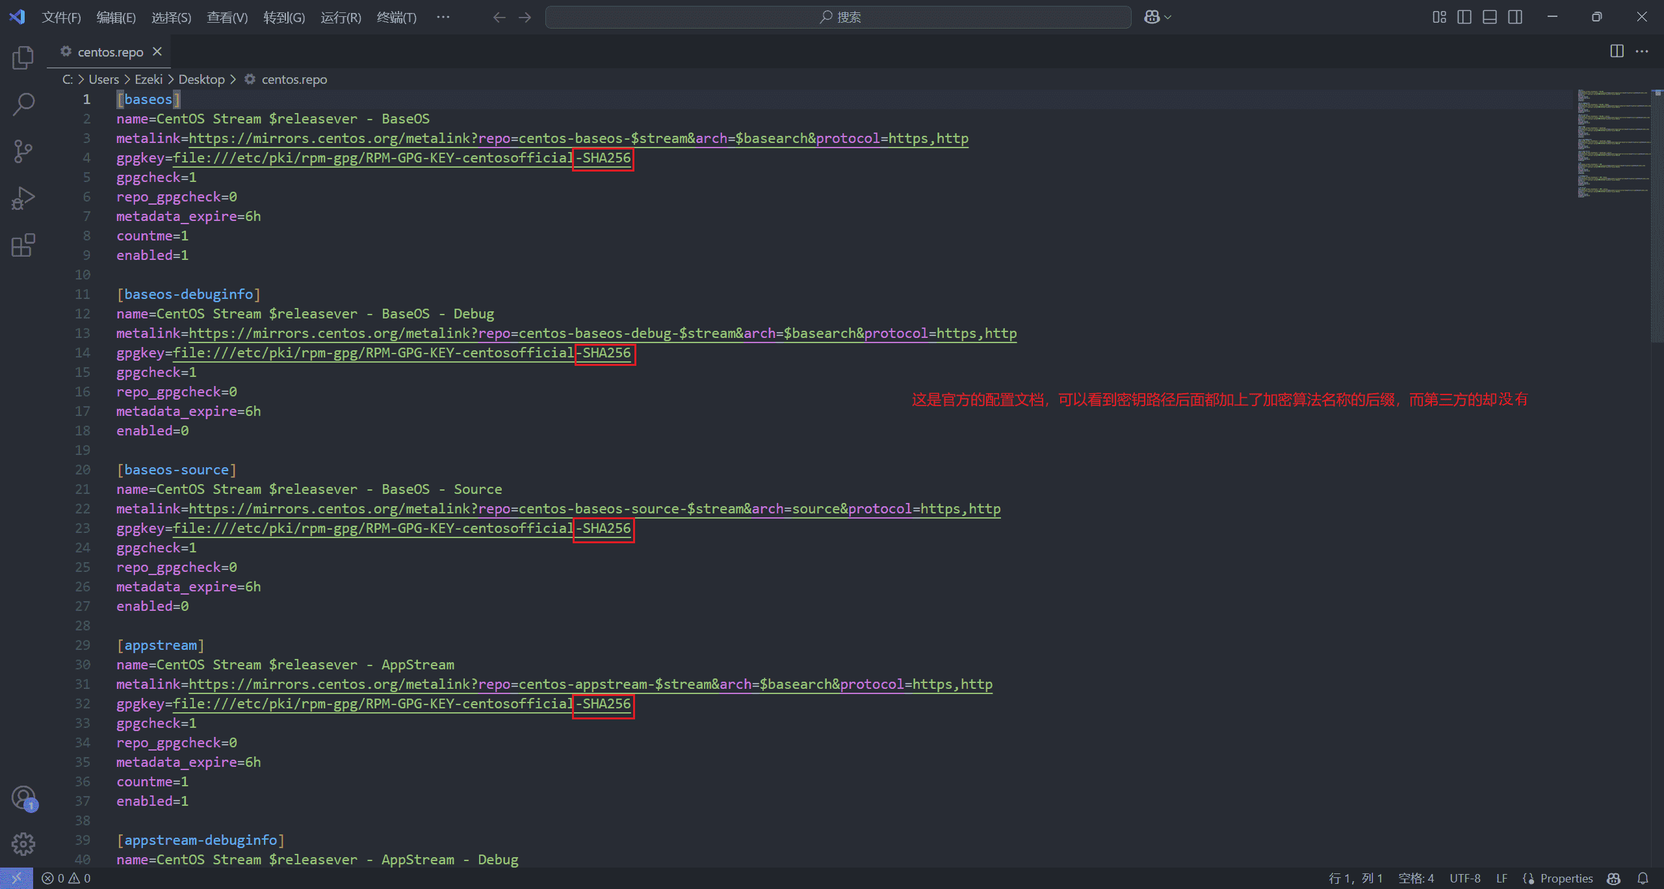Image resolution: width=1664 pixels, height=889 pixels.
Task: Toggle the bottom panel
Action: click(1490, 17)
